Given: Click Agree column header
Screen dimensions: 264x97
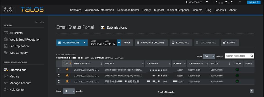Looking at the screenshot, I should tap(248, 64).
